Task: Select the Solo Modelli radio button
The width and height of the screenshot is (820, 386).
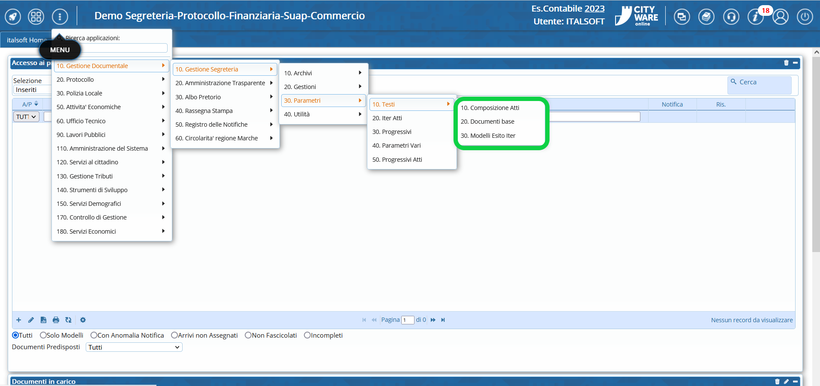Action: [x=43, y=336]
